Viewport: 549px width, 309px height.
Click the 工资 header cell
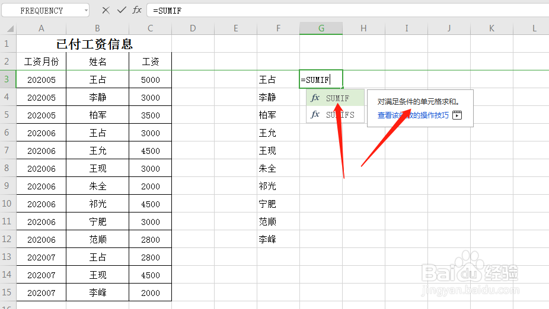coord(150,62)
